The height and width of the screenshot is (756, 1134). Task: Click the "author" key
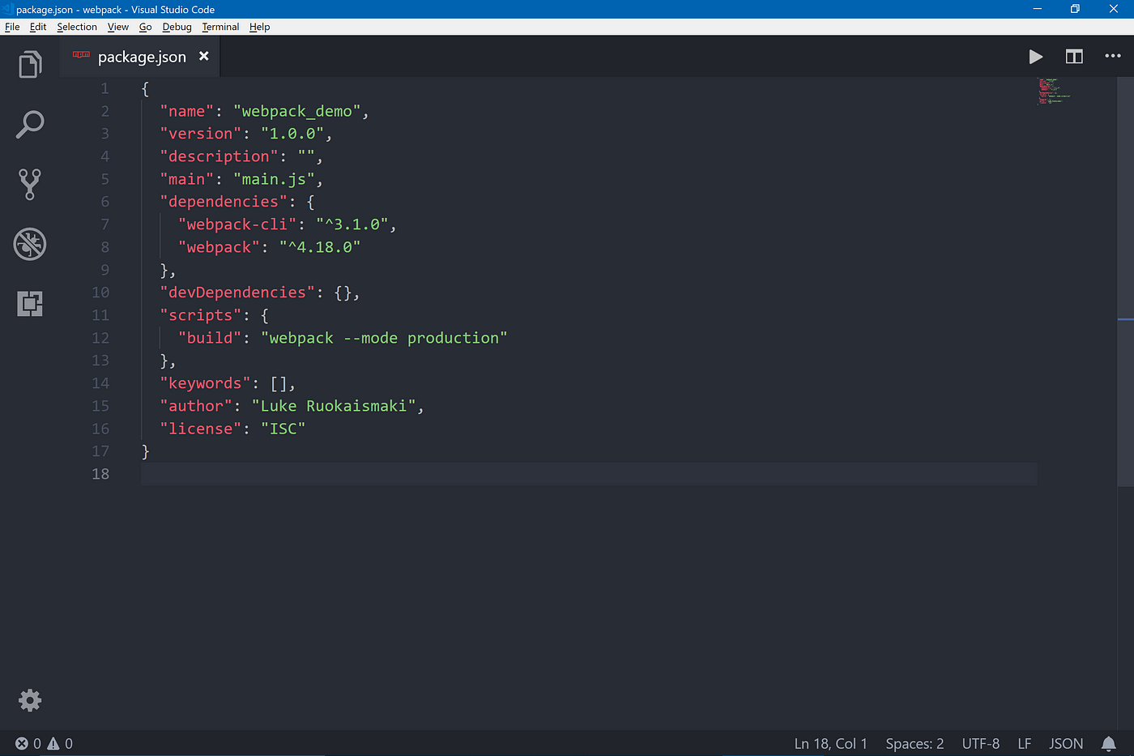[x=196, y=406]
